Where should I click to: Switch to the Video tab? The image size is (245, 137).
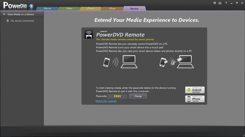(69, 9)
